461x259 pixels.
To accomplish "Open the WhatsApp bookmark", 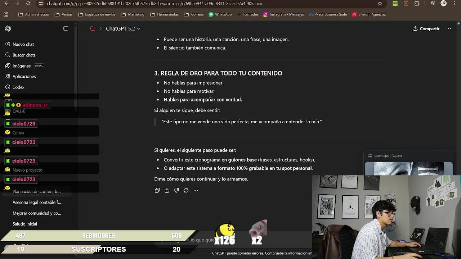I will 220,14.
